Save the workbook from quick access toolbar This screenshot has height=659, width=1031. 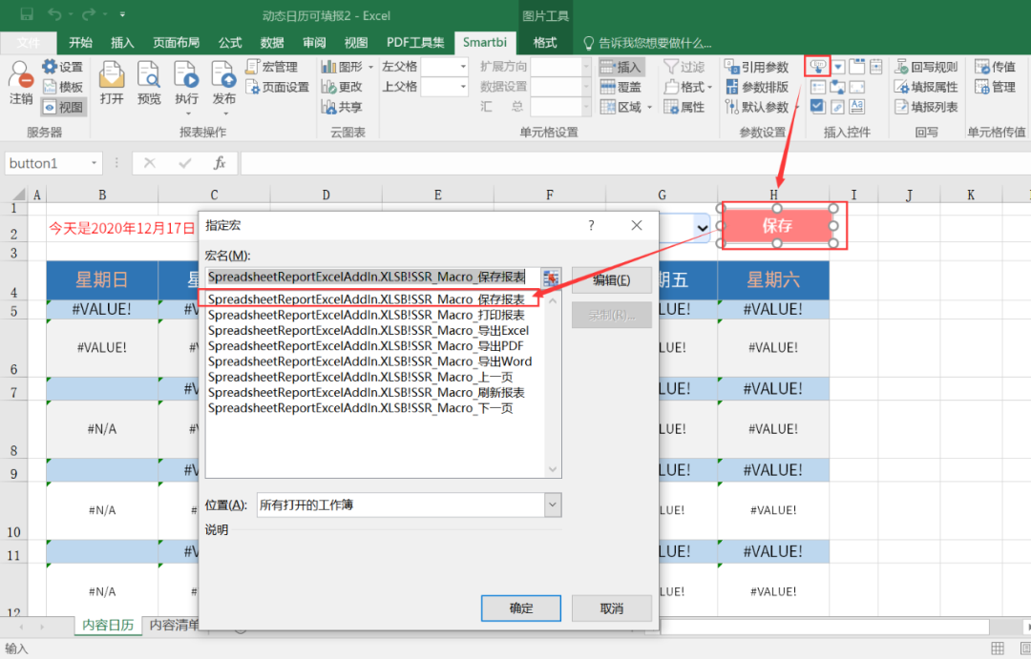[27, 14]
